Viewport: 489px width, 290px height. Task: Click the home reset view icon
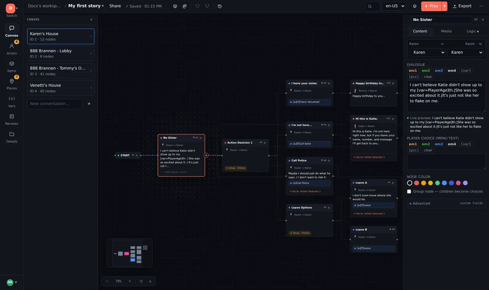(150, 281)
